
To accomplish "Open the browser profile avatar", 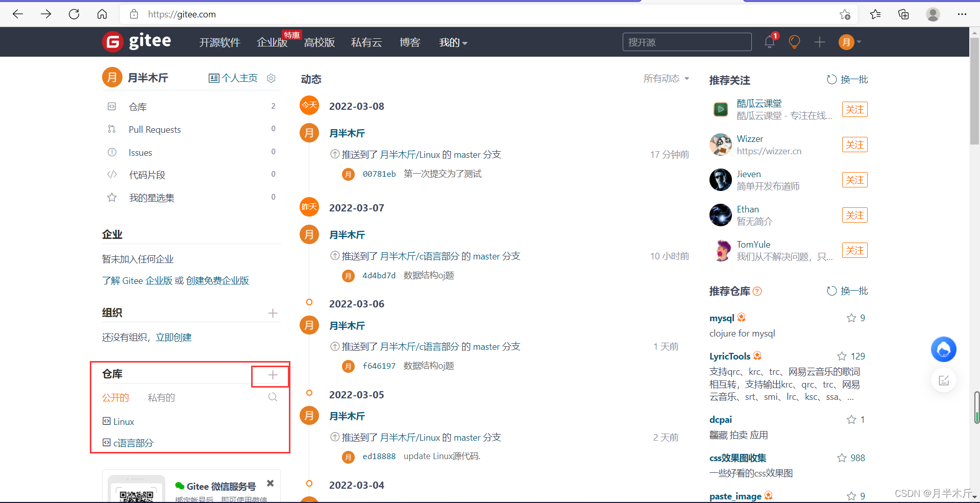I will click(933, 14).
